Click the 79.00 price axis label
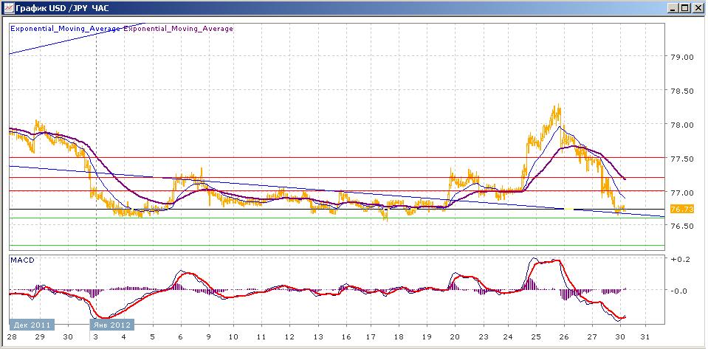This screenshot has height=349, width=708. [679, 57]
